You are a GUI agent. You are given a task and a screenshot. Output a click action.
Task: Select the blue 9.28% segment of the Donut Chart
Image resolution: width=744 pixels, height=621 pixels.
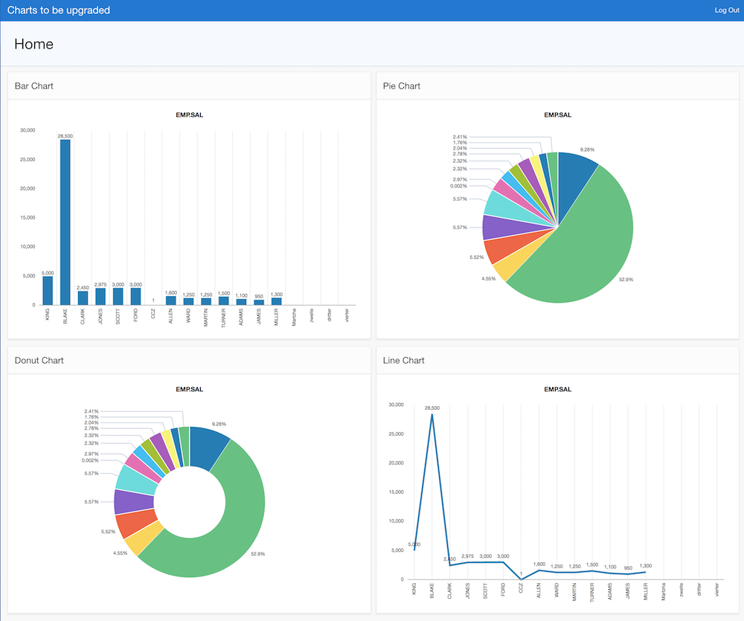(x=208, y=446)
